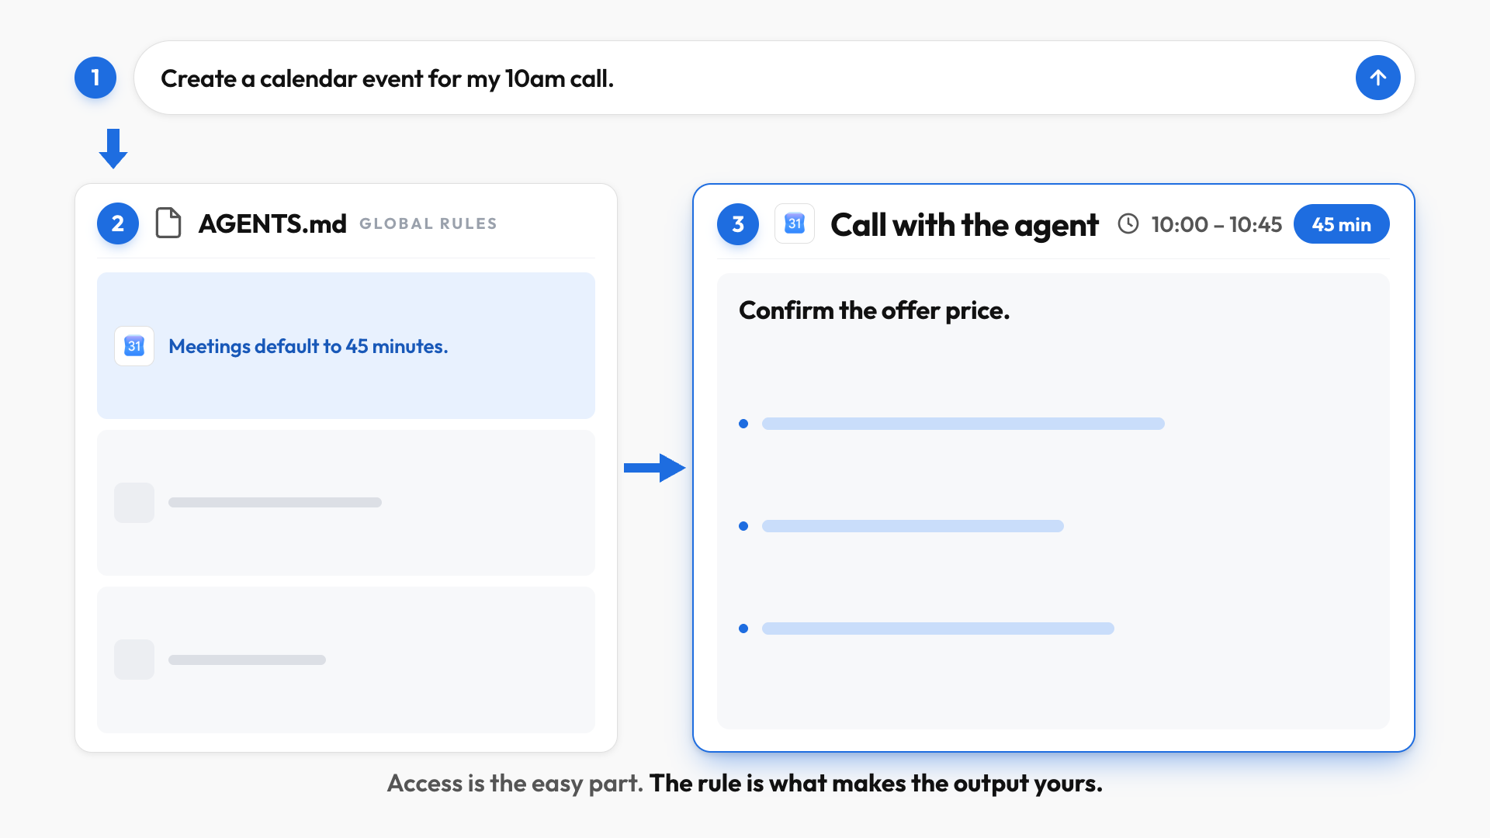This screenshot has width=1490, height=838.
Task: Click the GLOBAL RULES label
Action: (428, 223)
